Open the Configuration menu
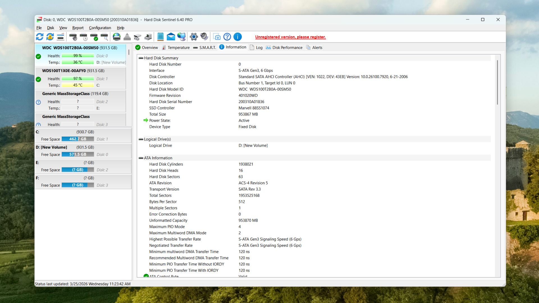539x303 pixels. 100,28
